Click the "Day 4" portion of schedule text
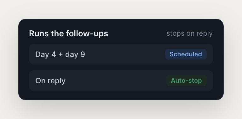 (46, 54)
